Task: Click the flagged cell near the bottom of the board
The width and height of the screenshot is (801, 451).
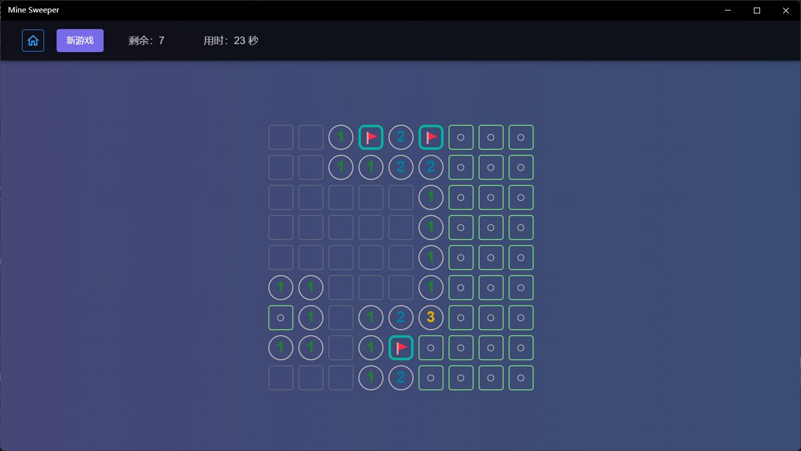Action: (x=401, y=347)
